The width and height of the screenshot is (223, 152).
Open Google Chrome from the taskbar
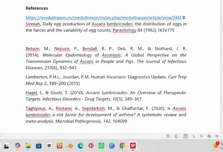122,145
